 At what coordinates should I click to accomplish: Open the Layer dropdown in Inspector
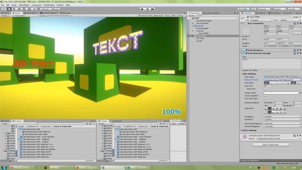(x=291, y=20)
